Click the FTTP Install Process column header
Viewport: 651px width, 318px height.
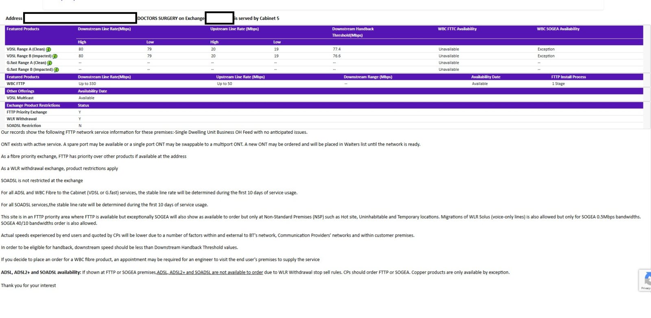568,77
